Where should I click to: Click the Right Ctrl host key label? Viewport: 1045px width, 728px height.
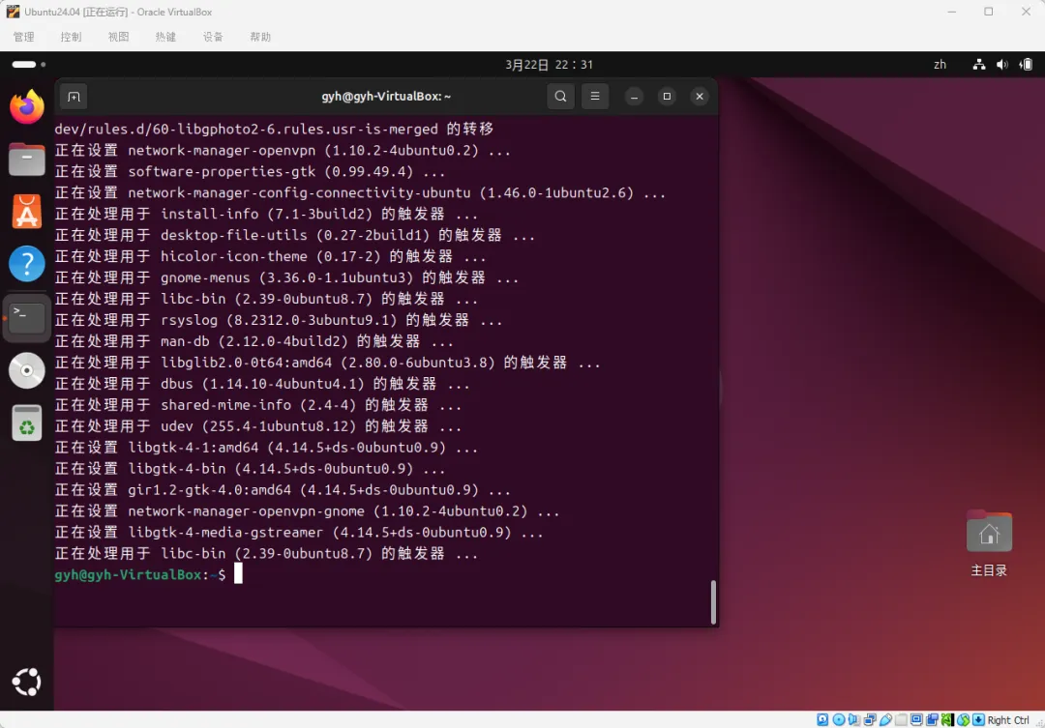point(1008,720)
